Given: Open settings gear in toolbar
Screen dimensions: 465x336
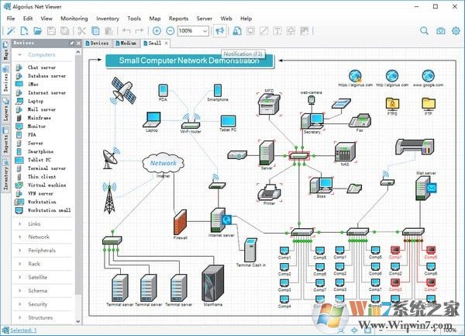Looking at the screenshot, I should (456, 31).
